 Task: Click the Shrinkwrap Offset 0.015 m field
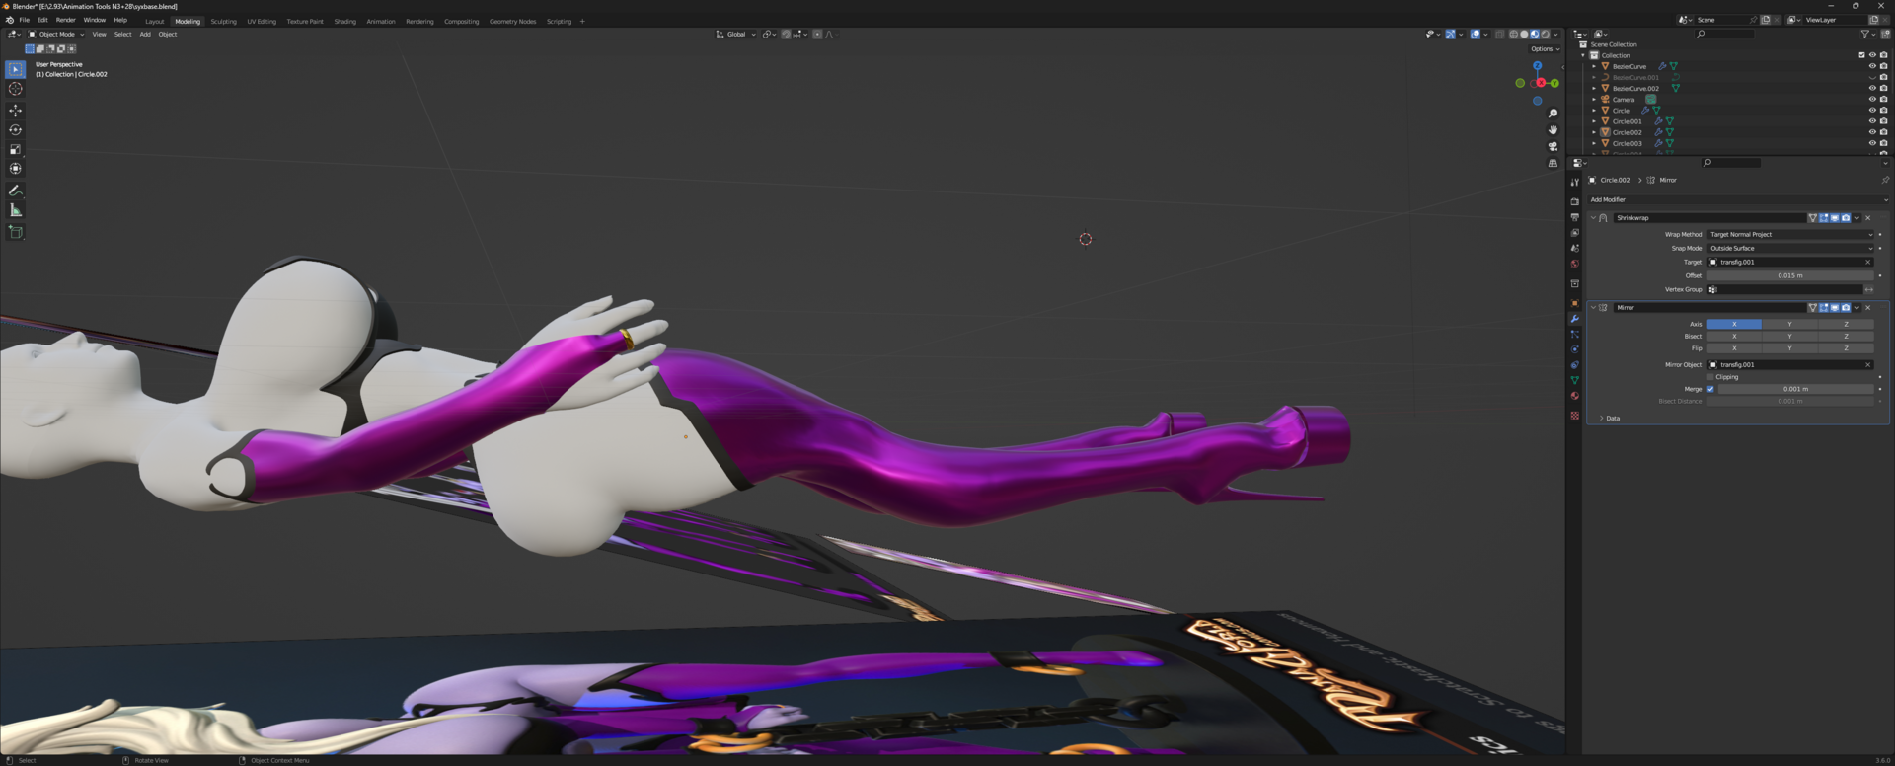coord(1790,275)
